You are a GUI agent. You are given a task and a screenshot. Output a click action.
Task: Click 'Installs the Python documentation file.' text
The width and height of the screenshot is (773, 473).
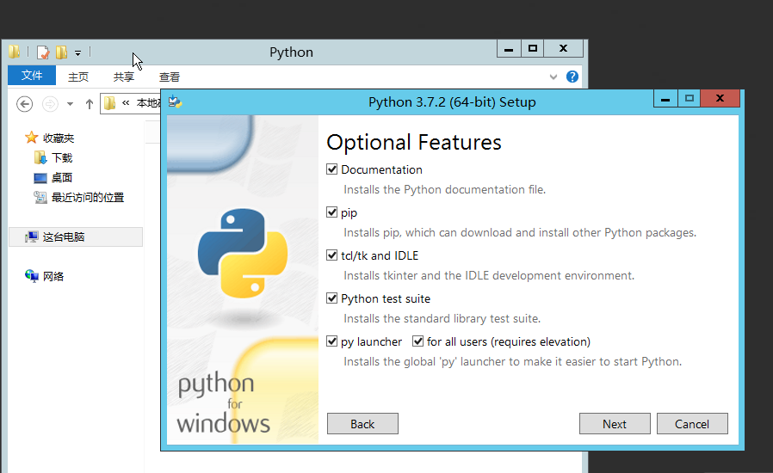coord(445,190)
